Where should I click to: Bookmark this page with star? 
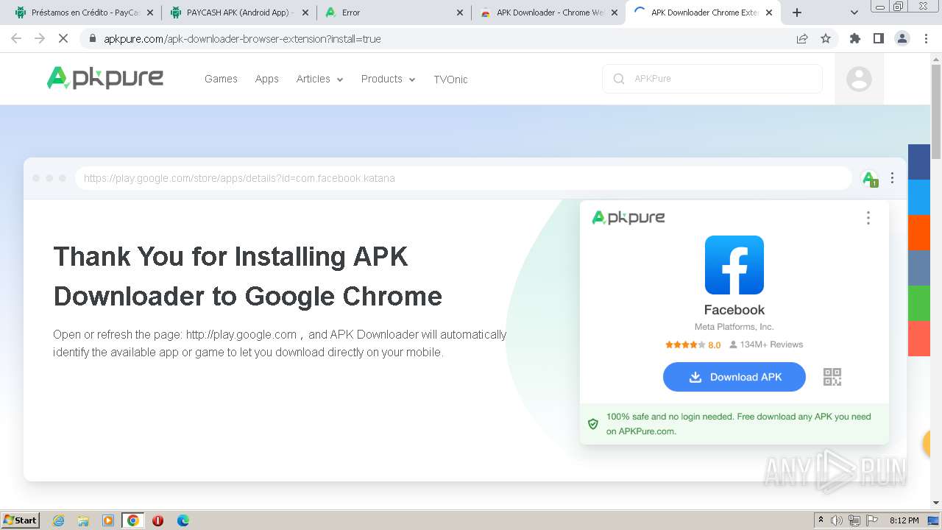click(826, 38)
